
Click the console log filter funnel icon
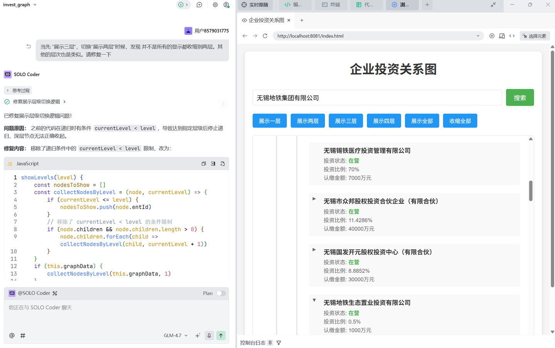tap(279, 343)
